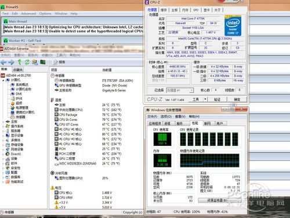Open 文件(F) menu in Task Manager
Image resolution: width=290 pixels, height=218 pixels.
[x=152, y=116]
